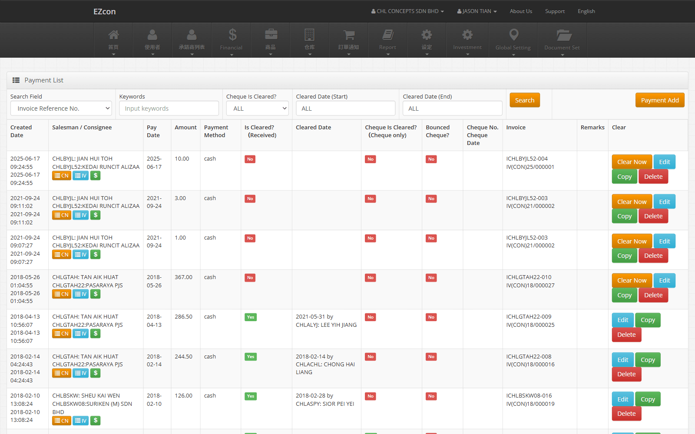Click Delete for the 244.50 payment
Screen dimensions: 695x434
point(626,374)
